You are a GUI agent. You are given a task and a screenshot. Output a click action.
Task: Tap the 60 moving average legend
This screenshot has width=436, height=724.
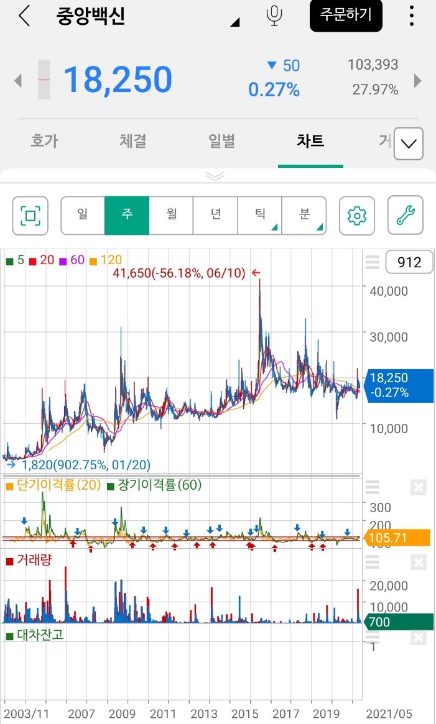point(72,260)
